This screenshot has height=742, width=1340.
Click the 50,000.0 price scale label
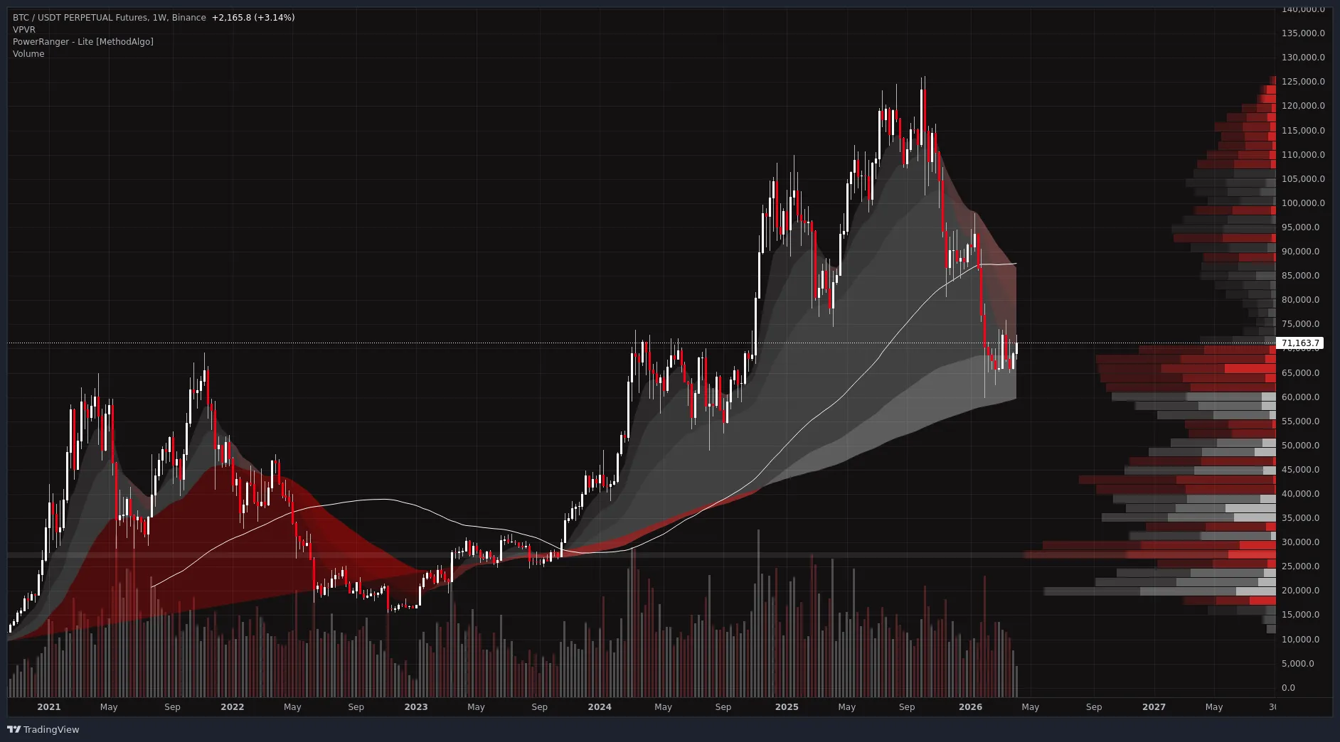(x=1300, y=446)
